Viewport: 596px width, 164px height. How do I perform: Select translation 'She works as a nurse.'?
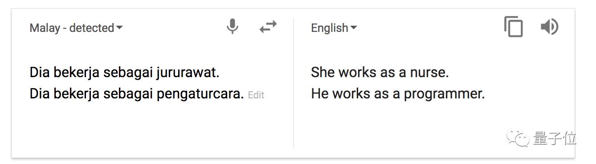point(380,72)
